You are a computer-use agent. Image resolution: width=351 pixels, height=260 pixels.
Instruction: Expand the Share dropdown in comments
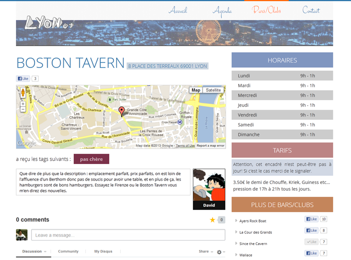click(x=205, y=251)
